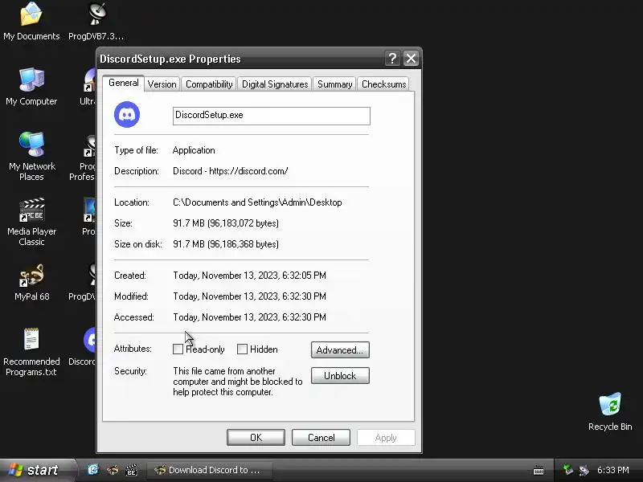This screenshot has width=643, height=482.
Task: Click the Location path text
Action: point(257,202)
